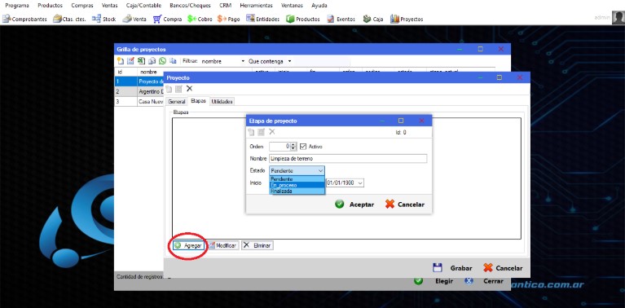Screen dimensions: 625x308
Task: Expand the Estado combo box arrow
Action: point(321,170)
